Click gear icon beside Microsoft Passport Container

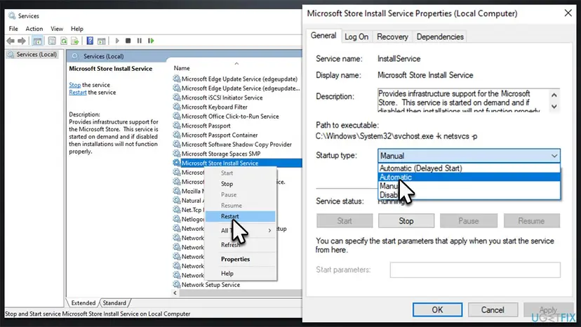click(177, 135)
